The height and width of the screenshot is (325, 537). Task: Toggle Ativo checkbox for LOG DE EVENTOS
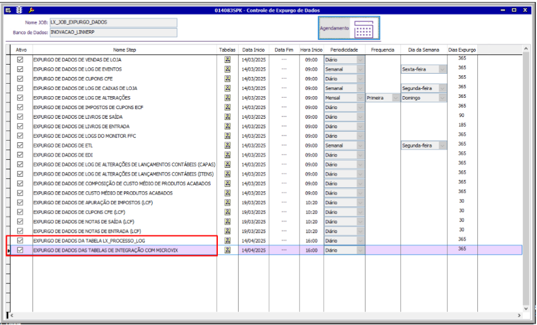(20, 69)
